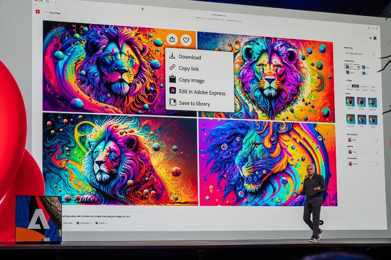Collapse the Styles section
391x260 pixels.
(x=348, y=80)
